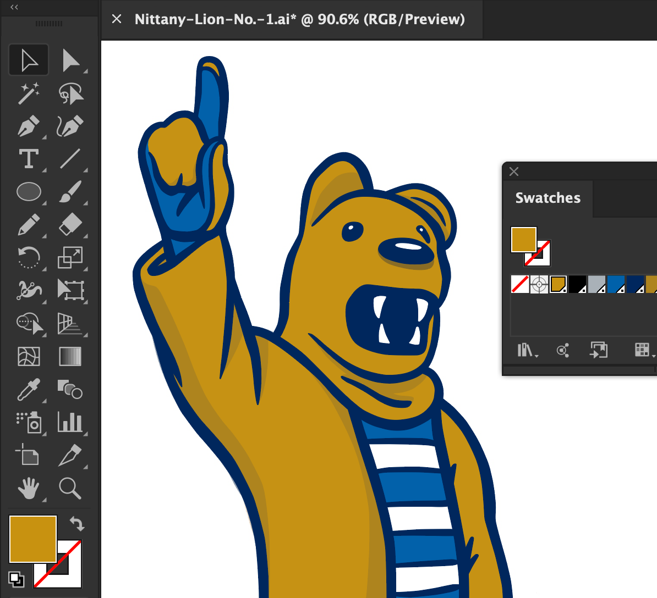
Task: Pick the Pencil tool
Action: coord(29,225)
